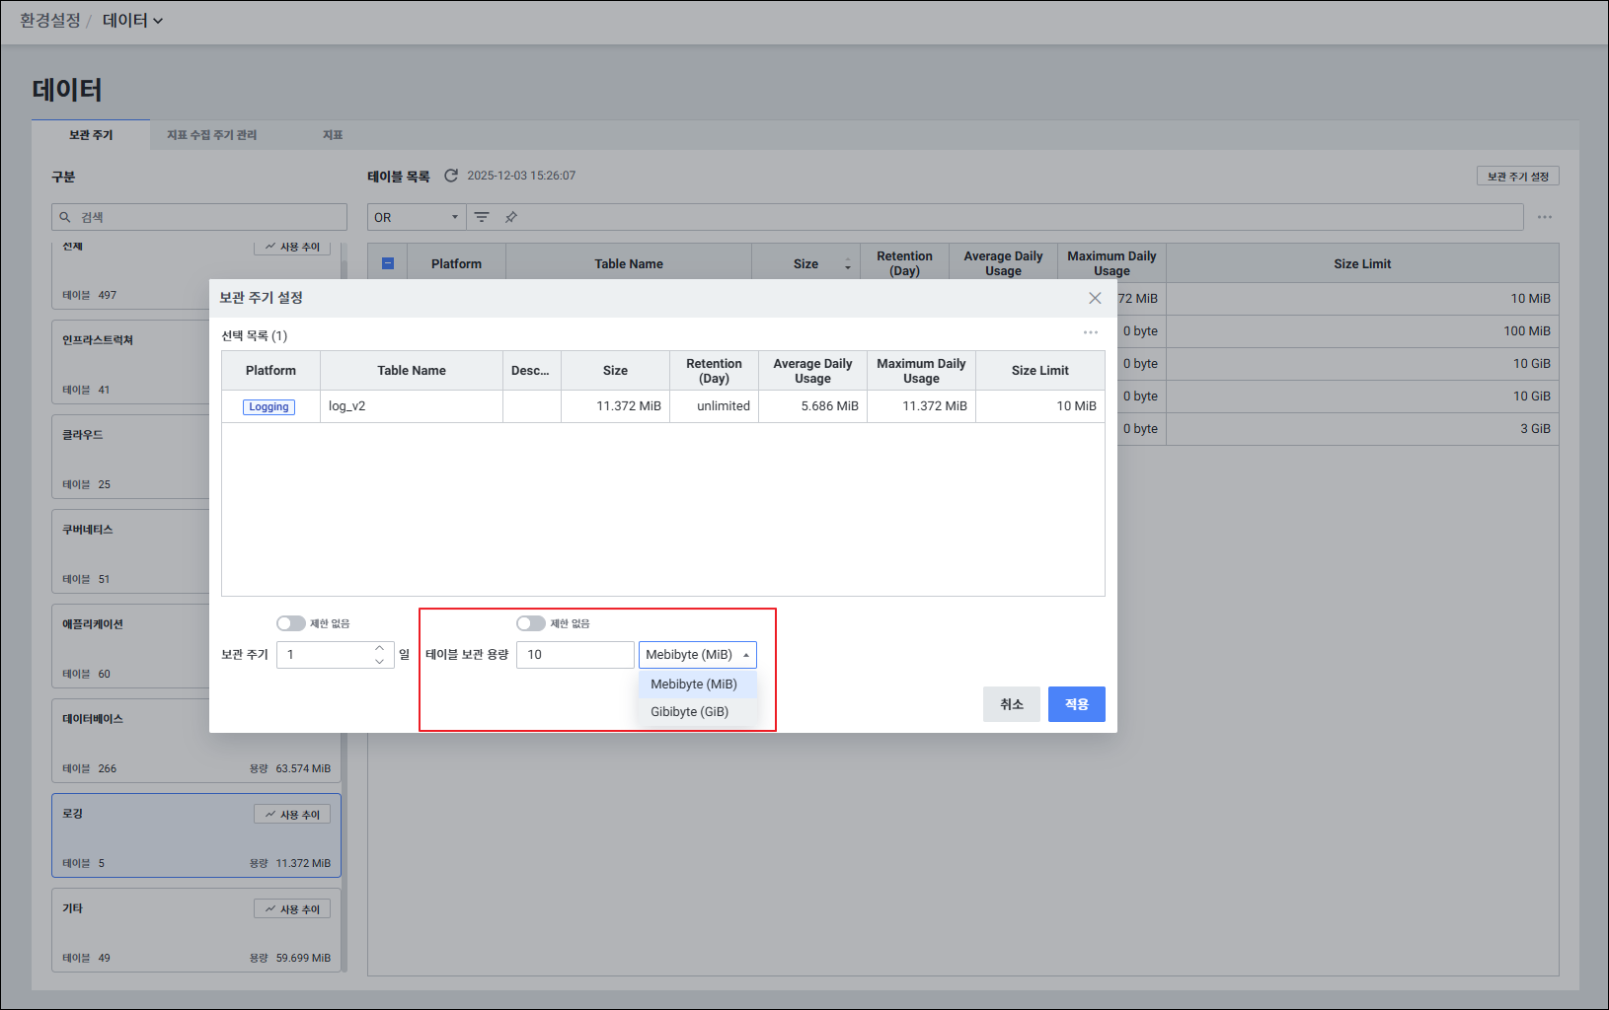Click the pin icon next to filter
1609x1010 pixels.
(511, 217)
